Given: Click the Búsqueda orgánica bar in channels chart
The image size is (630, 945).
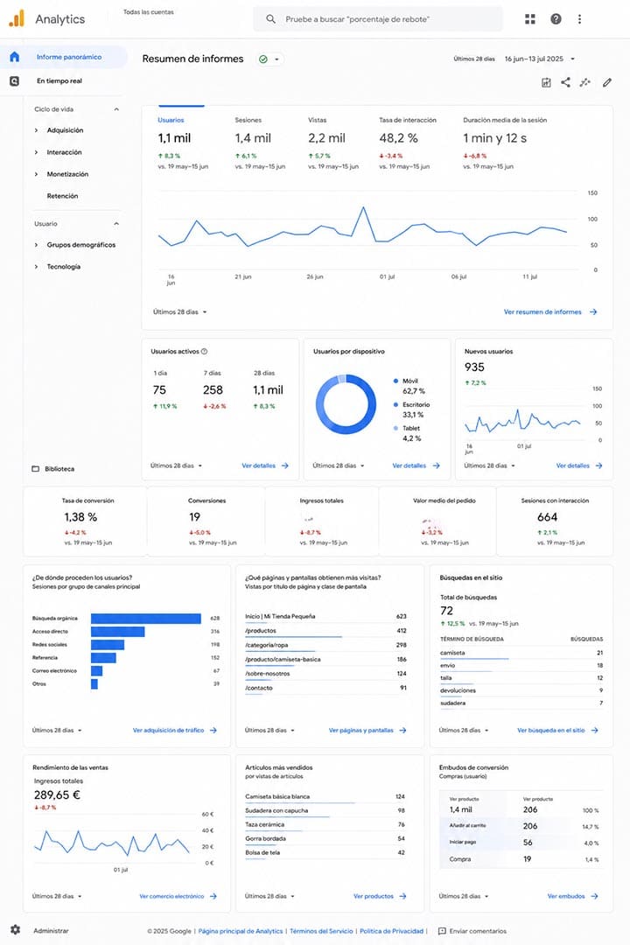Looking at the screenshot, I should 146,619.
